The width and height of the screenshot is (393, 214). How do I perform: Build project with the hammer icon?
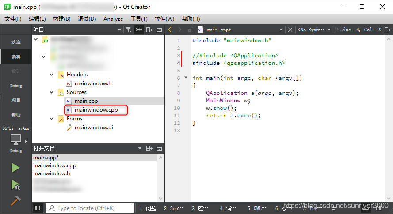[15, 201]
